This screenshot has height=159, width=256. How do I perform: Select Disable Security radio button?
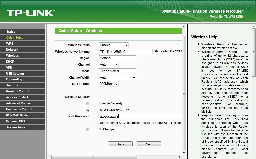[x=88, y=104]
